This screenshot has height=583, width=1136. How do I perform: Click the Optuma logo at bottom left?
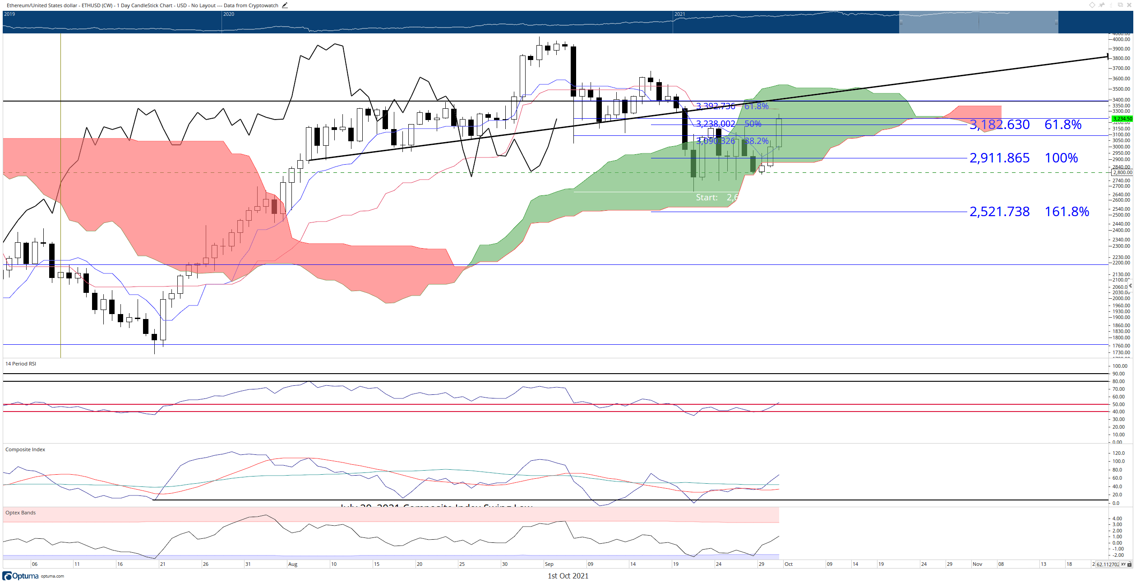pos(21,576)
